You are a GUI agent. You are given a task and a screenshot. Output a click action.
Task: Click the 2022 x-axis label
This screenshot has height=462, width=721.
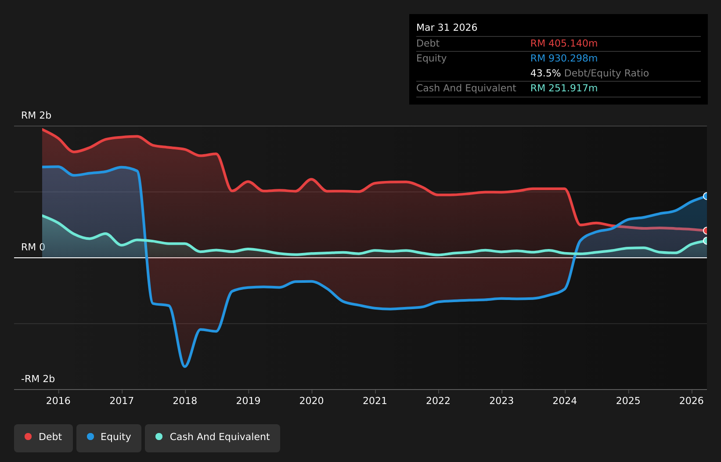(x=438, y=401)
